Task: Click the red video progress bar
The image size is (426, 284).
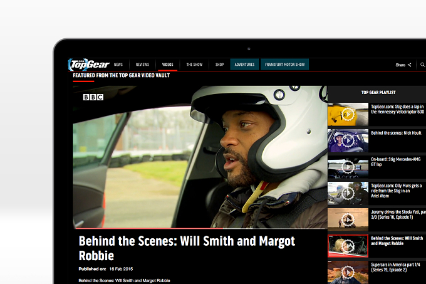Action: coord(200,228)
